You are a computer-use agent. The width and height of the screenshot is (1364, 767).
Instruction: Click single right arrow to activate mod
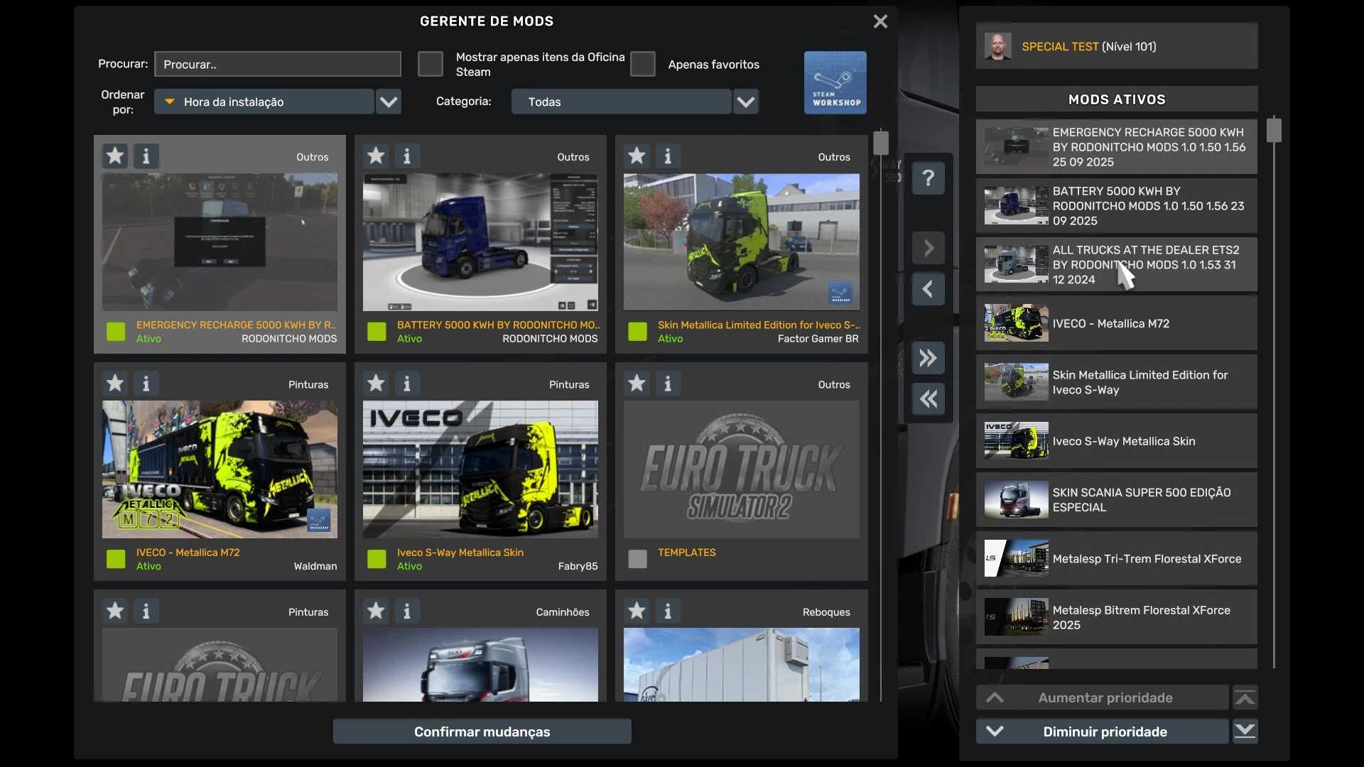click(x=928, y=249)
